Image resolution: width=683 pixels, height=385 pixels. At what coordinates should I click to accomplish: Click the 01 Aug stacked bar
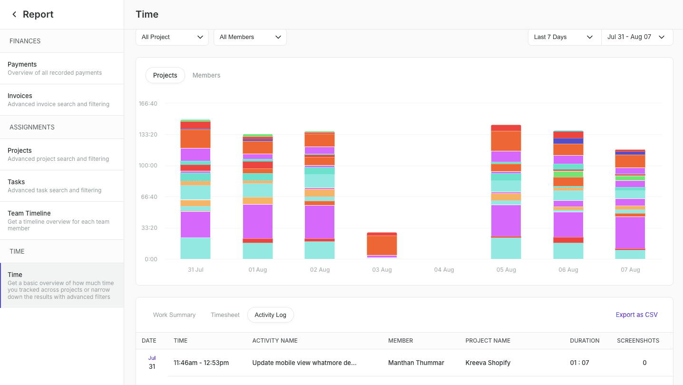click(x=258, y=197)
